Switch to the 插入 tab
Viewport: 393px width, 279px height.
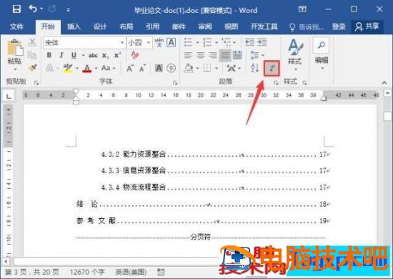pyautogui.click(x=74, y=26)
